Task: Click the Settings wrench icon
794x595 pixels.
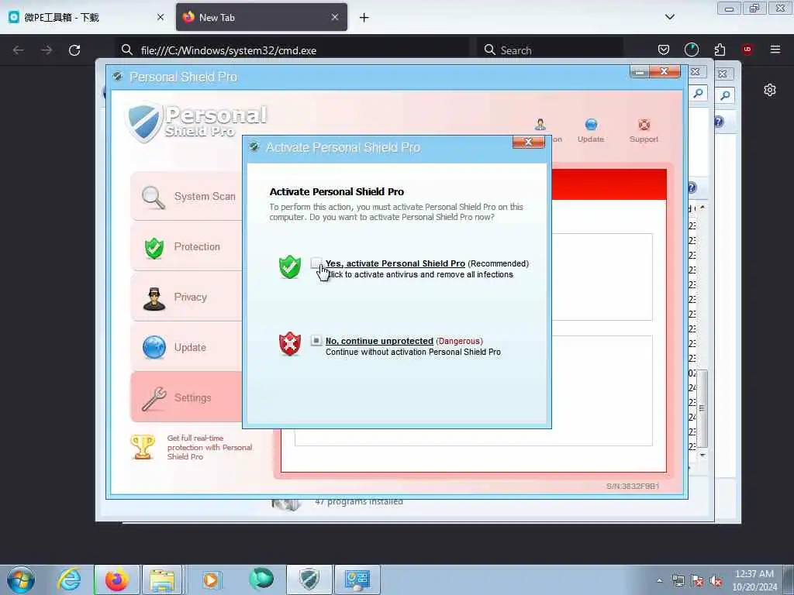Action: click(154, 399)
